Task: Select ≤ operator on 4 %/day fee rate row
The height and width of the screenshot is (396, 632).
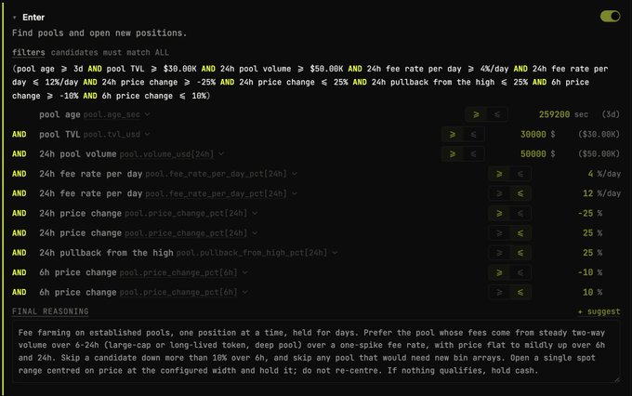Action: click(520, 174)
